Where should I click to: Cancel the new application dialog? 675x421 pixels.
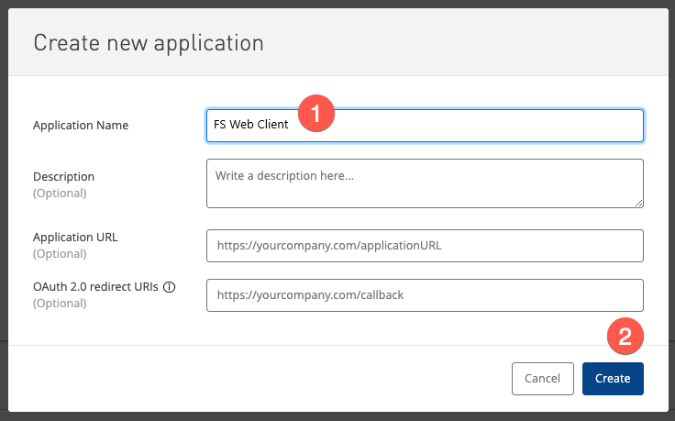[542, 379]
